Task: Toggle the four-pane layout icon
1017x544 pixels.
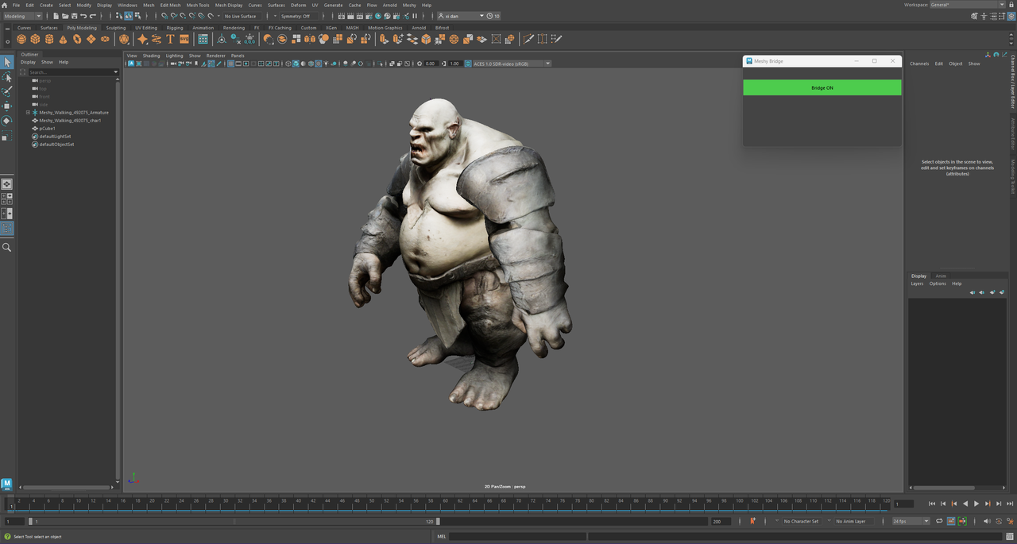Action: [6, 199]
